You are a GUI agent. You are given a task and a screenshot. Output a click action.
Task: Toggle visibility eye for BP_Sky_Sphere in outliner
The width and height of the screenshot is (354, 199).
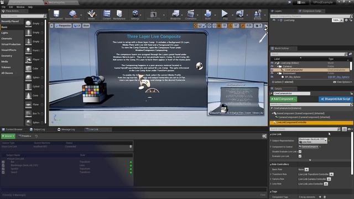pyautogui.click(x=272, y=77)
